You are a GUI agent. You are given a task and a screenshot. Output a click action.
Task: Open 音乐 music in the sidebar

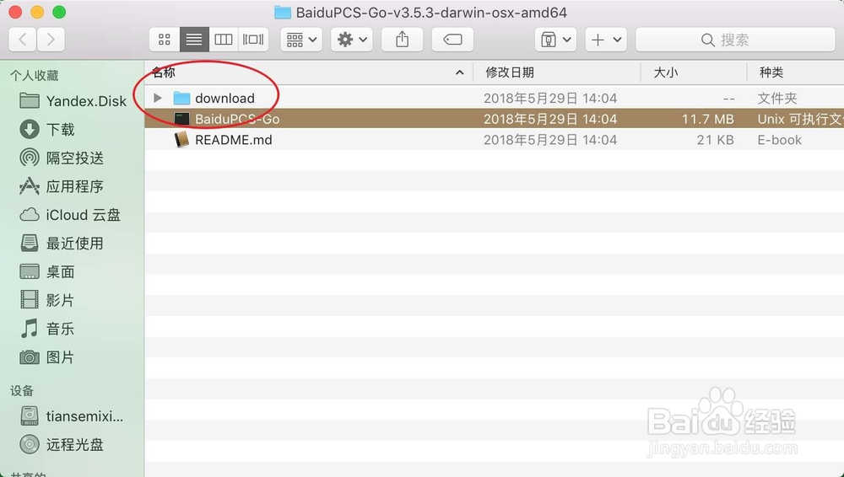[x=47, y=330]
